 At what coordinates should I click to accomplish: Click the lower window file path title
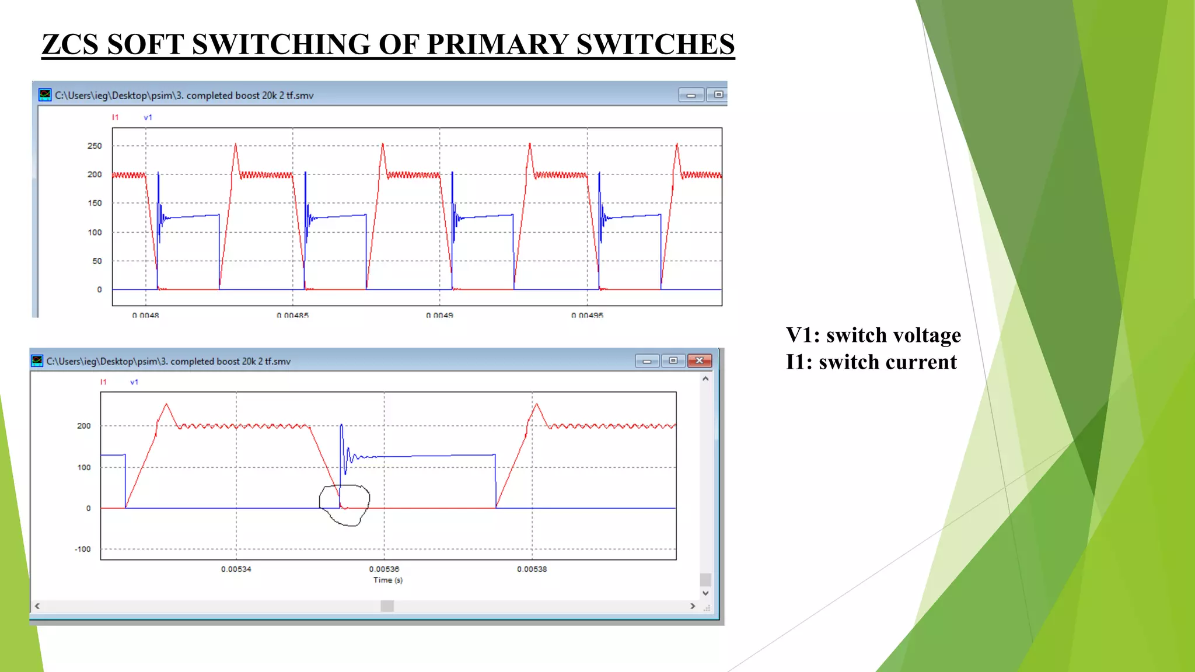click(x=169, y=361)
